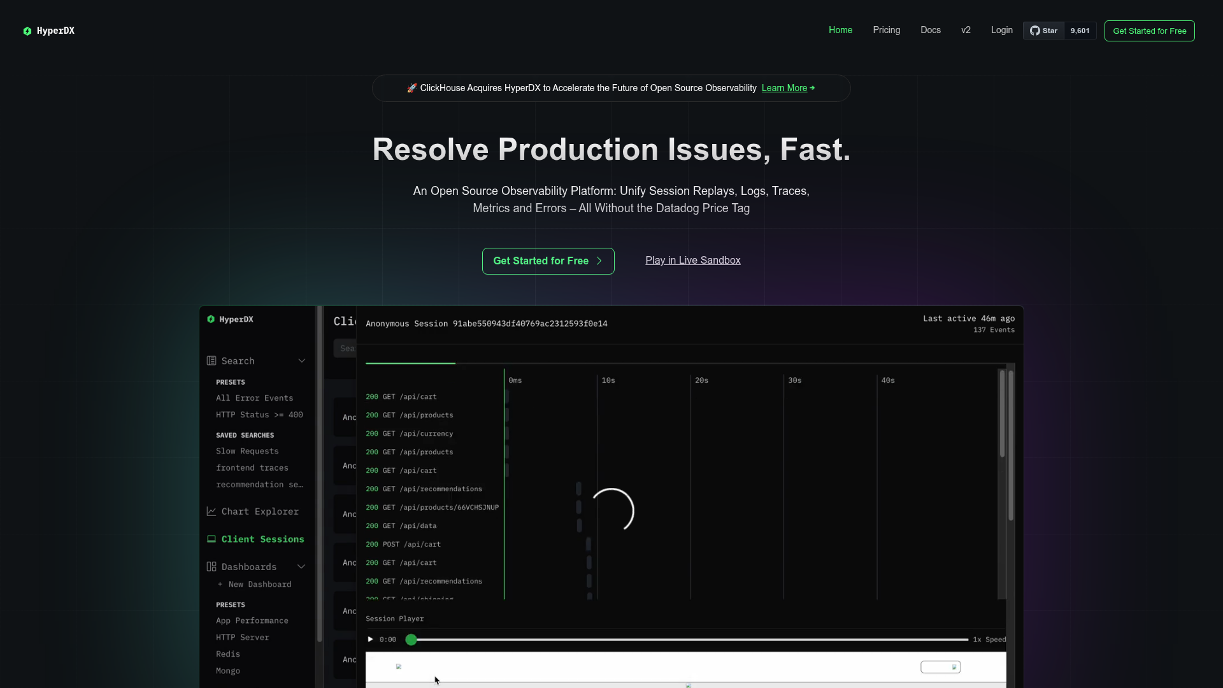The height and width of the screenshot is (688, 1223).
Task: Open the Login page
Action: pyautogui.click(x=1001, y=30)
